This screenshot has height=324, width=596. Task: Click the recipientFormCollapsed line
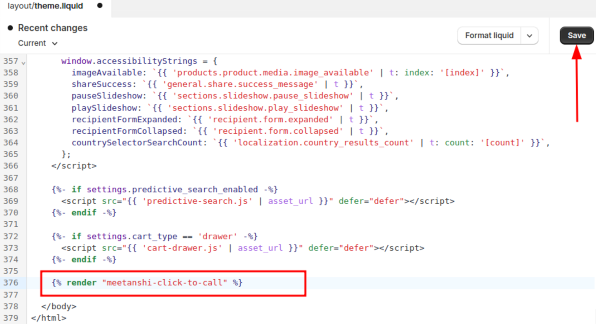point(230,131)
